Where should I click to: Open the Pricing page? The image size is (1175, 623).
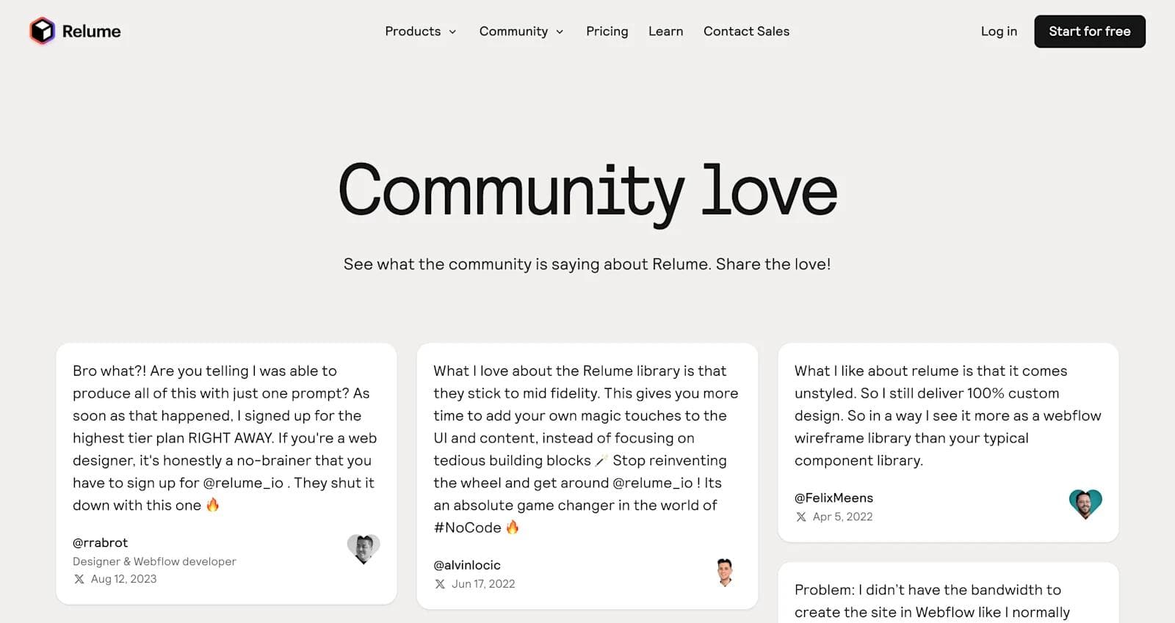tap(607, 32)
